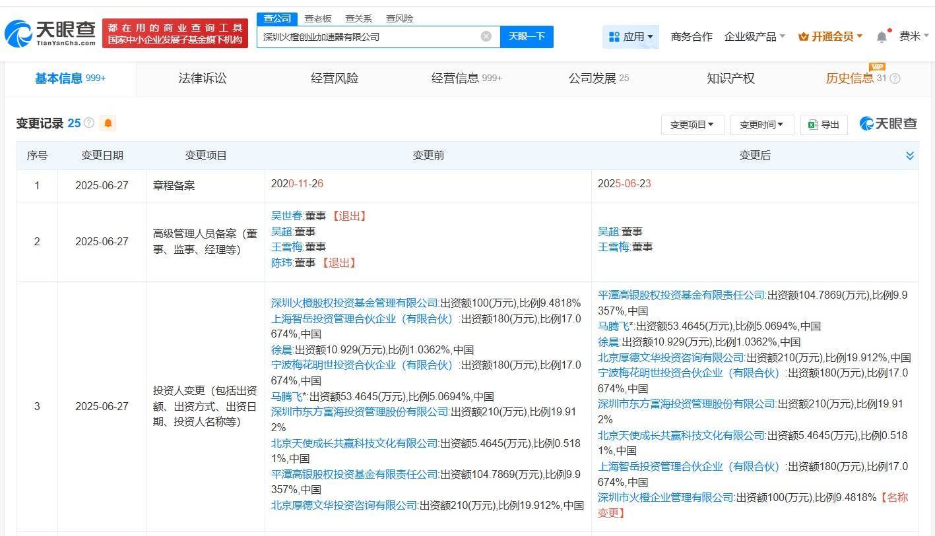Image resolution: width=935 pixels, height=536 pixels.
Task: Select the date 2020-11-26 in 变更前
Action: [297, 184]
